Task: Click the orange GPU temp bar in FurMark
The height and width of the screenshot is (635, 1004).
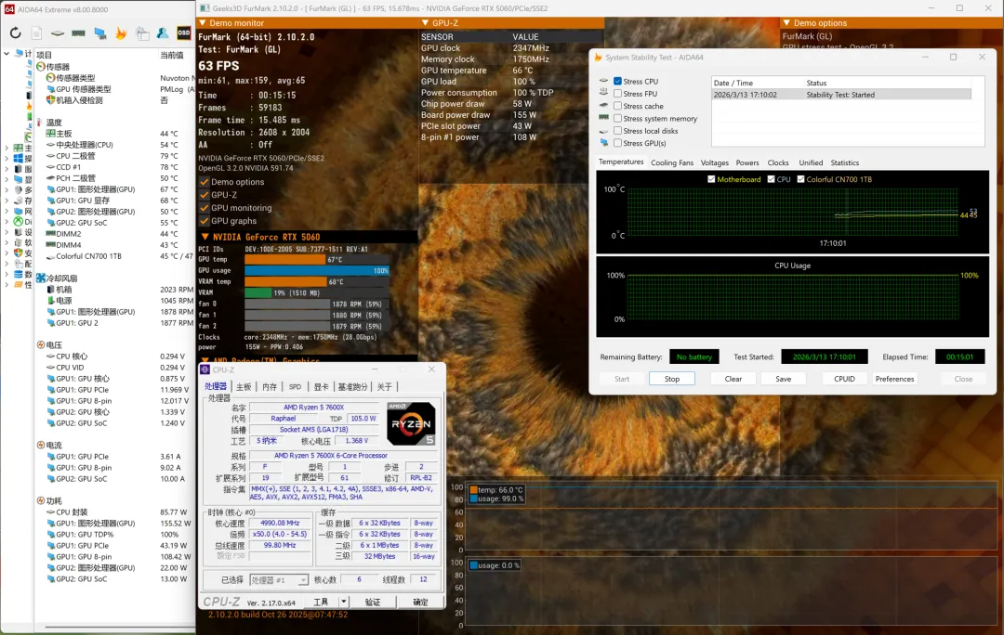Action: 284,260
